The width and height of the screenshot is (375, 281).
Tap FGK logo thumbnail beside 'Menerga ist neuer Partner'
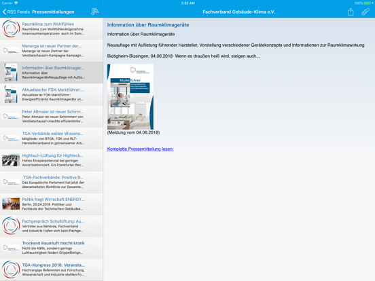[x=11, y=51]
